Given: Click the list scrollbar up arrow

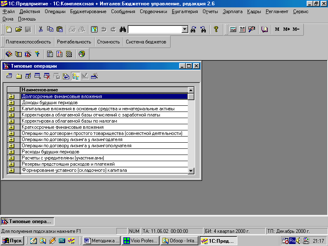Looking at the screenshot, I should (x=191, y=90).
